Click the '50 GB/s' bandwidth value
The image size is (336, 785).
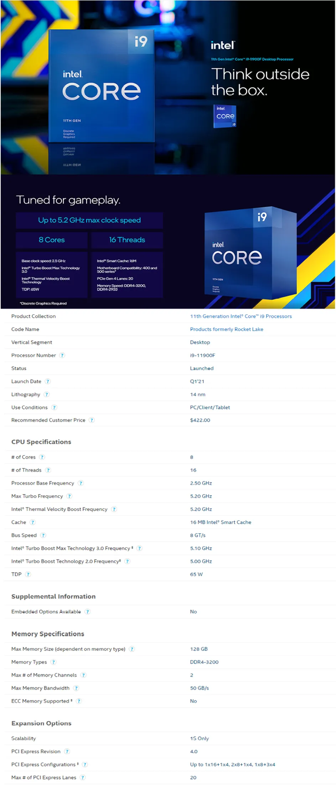pos(200,688)
